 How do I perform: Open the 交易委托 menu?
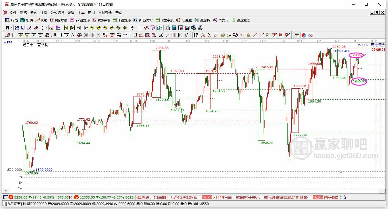(x=105, y=12)
